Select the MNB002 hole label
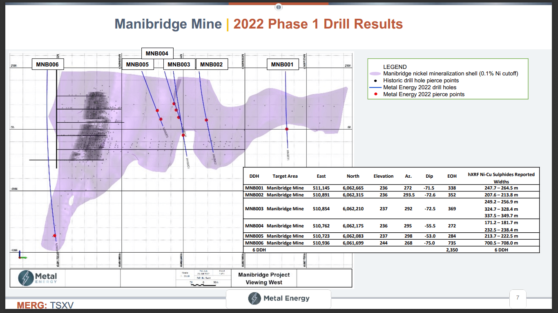Screen dimensions: 558x313 click(212, 64)
